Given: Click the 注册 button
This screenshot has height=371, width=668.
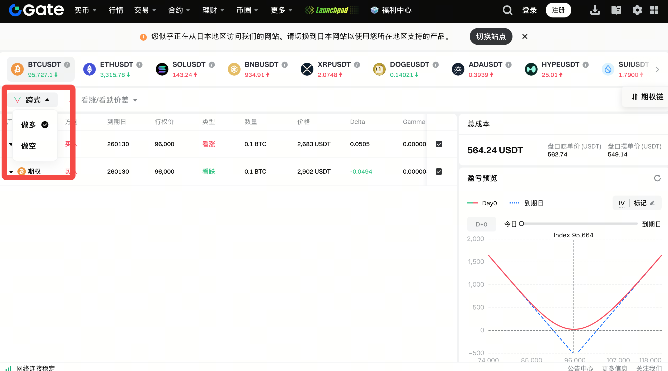Looking at the screenshot, I should [x=558, y=10].
